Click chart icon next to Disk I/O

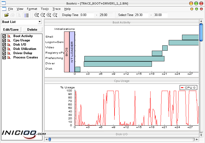pyautogui.click(x=9, y=45)
